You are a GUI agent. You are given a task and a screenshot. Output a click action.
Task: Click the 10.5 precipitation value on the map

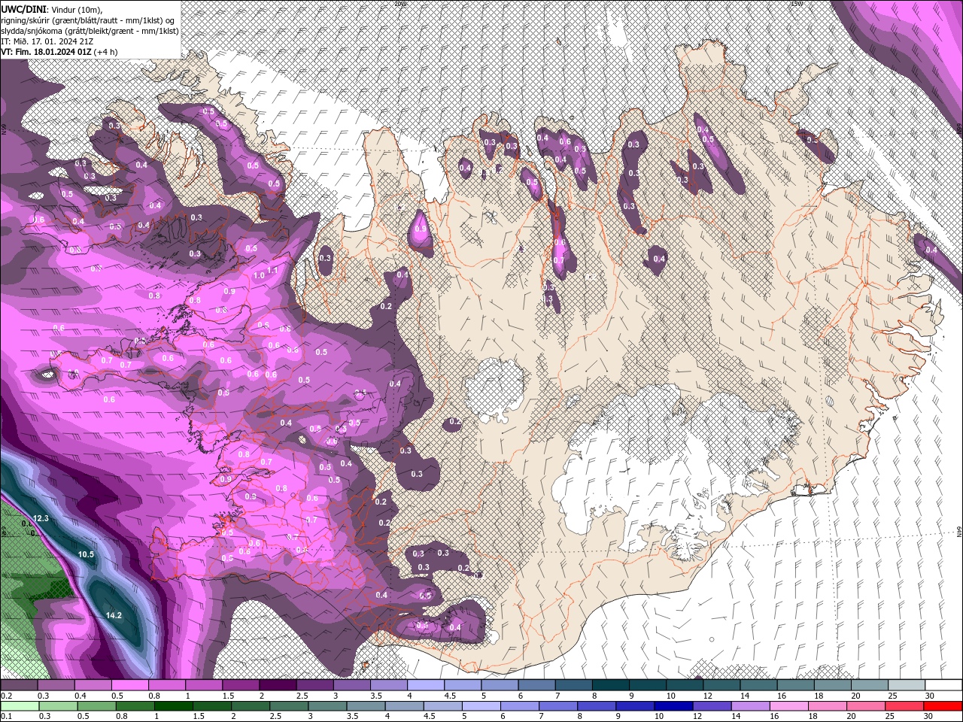86,554
